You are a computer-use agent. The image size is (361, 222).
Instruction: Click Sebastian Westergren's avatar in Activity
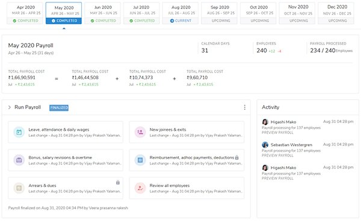[x=265, y=145]
